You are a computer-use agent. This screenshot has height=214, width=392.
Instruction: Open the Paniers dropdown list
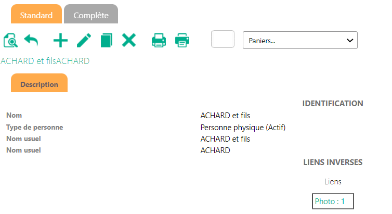[300, 40]
